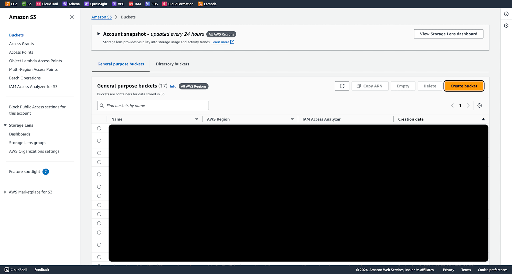
Task: Expand the Account snapshot section
Action: point(99,34)
